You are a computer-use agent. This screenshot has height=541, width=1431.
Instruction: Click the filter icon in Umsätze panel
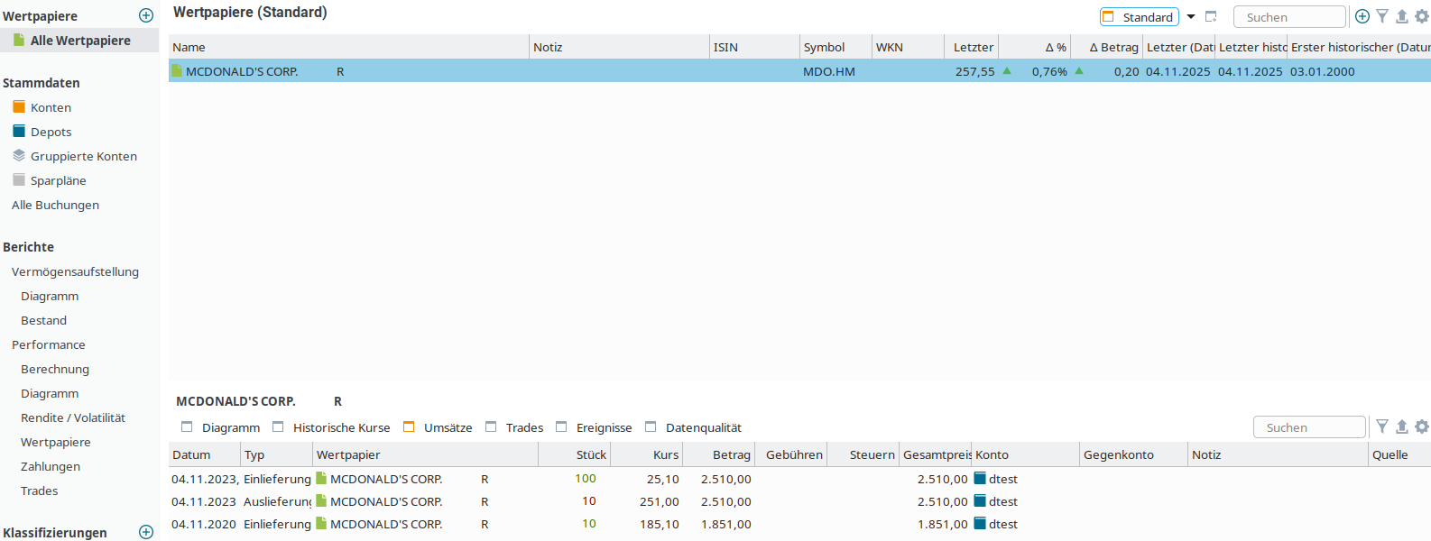[x=1382, y=426]
